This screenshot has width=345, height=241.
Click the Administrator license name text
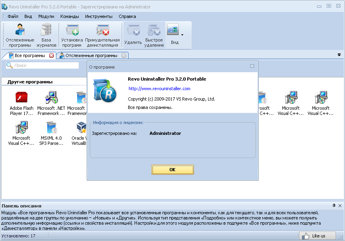pos(165,133)
